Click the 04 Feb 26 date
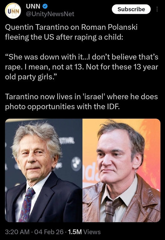Image resolution: width=165 pixels, height=240 pixels. click(x=49, y=232)
